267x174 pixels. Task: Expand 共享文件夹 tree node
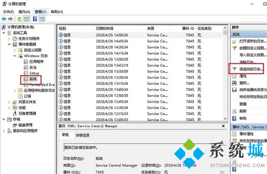[x=9, y=102]
